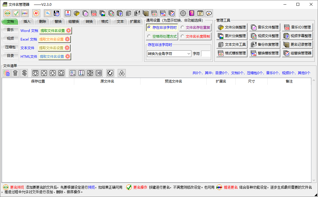Switch to the 替换 tab

58,22
